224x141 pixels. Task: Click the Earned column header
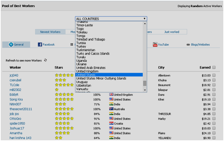click(205, 67)
